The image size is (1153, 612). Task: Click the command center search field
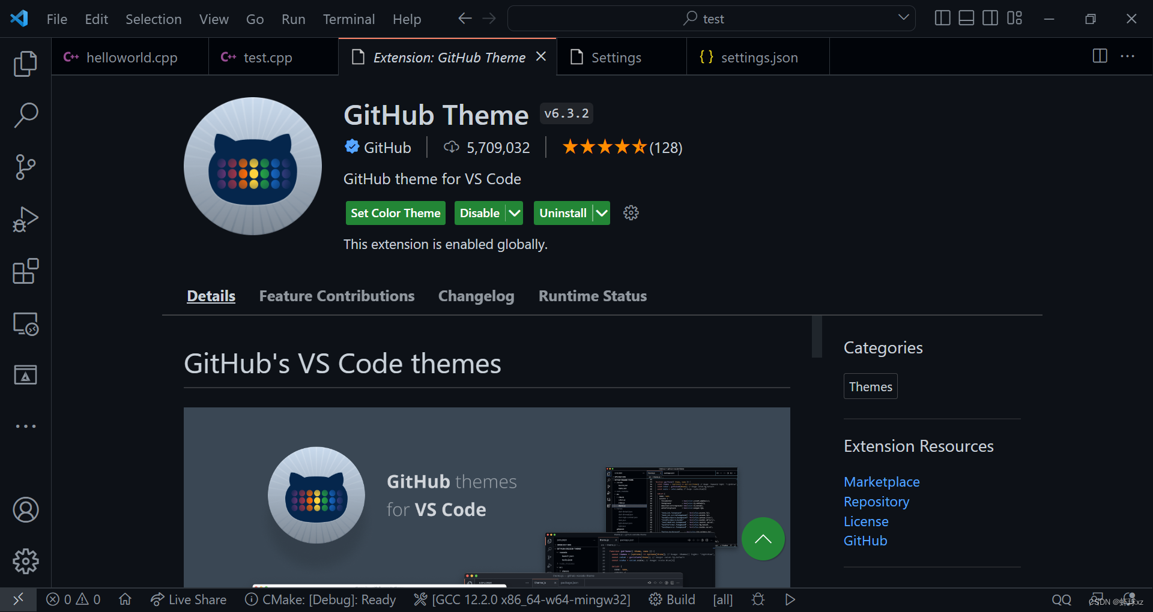(711, 19)
